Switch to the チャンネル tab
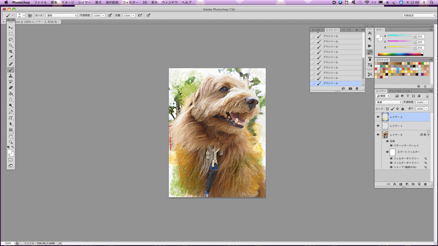Image resolution: width=438 pixels, height=246 pixels. coord(395,91)
